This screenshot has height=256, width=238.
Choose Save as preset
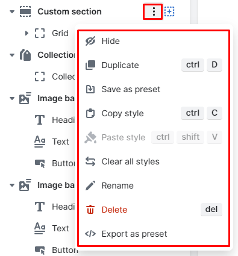coord(154,89)
